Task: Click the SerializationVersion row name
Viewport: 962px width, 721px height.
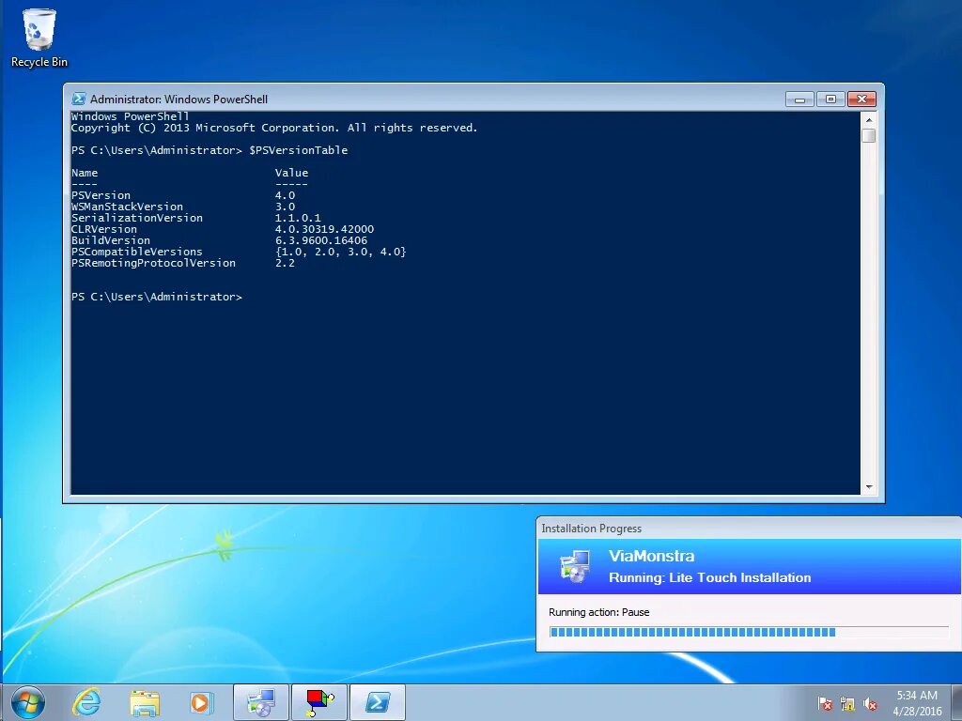Action: [x=137, y=218]
